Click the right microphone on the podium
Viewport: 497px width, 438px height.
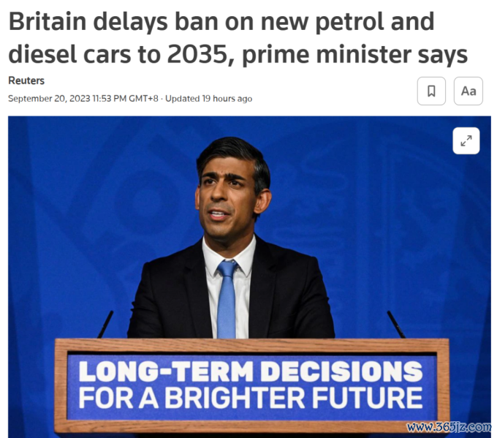tap(396, 324)
